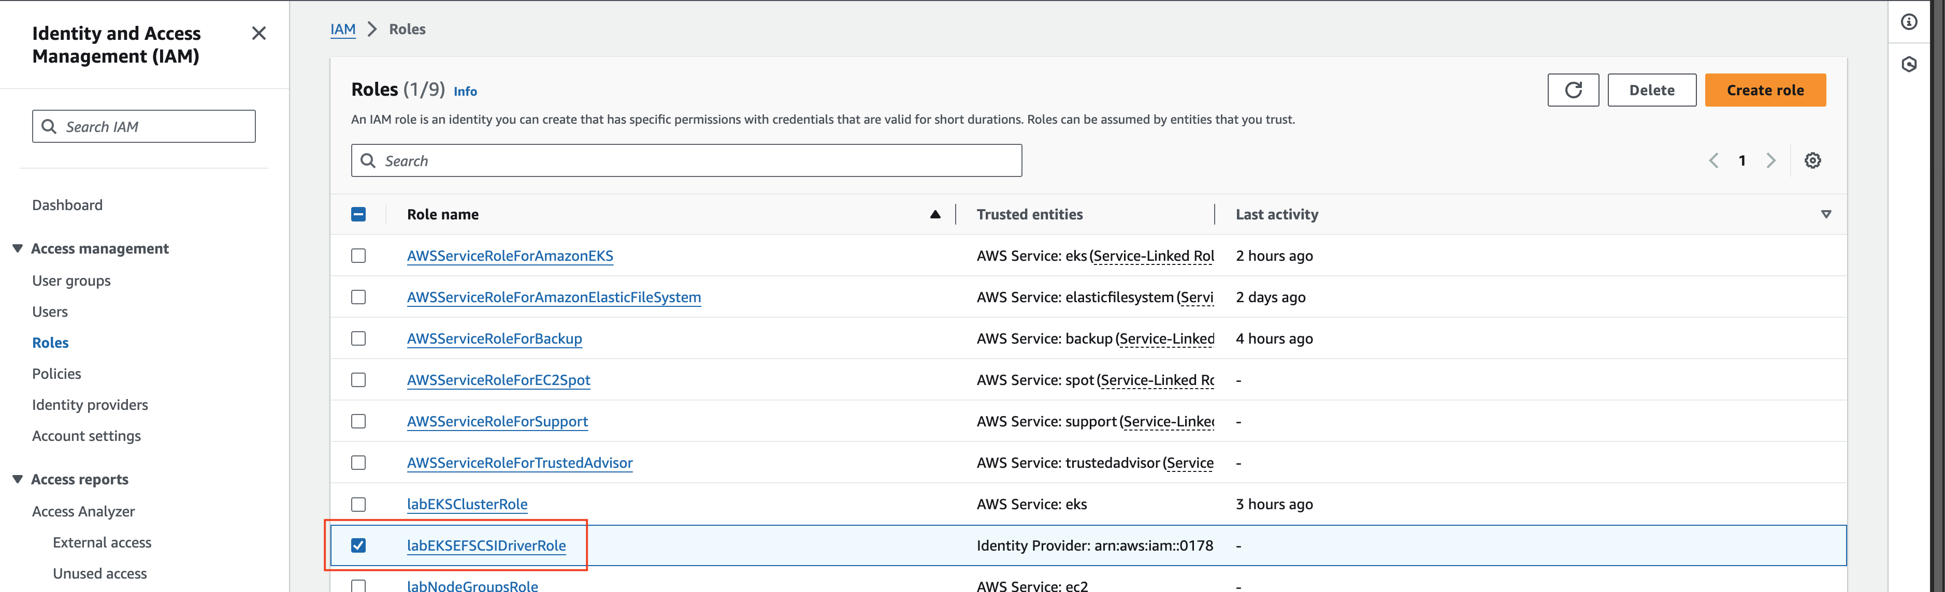Click Service link in trustedadvisor row

coord(1190,462)
